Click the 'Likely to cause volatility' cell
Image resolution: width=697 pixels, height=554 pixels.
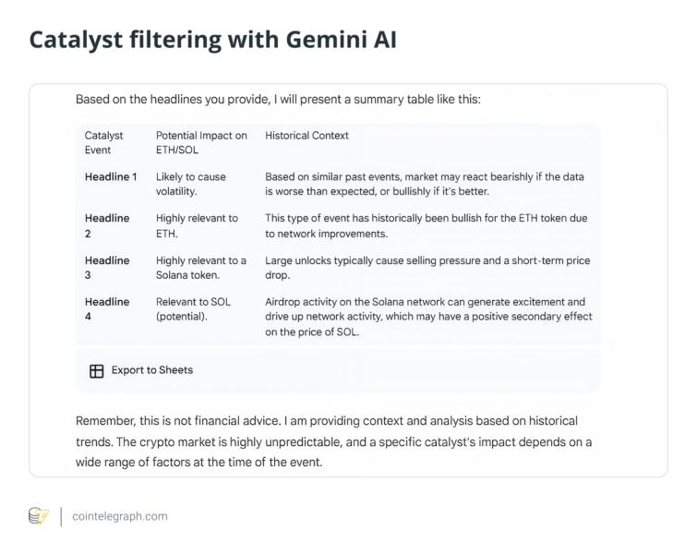[190, 184]
